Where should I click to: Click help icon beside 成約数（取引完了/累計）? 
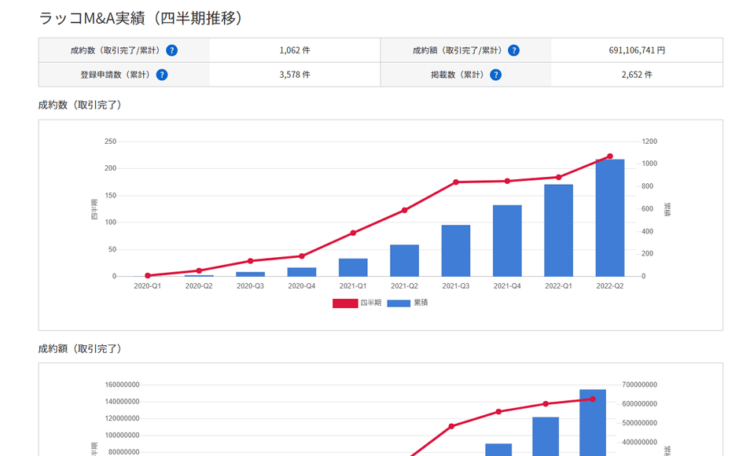tap(171, 50)
